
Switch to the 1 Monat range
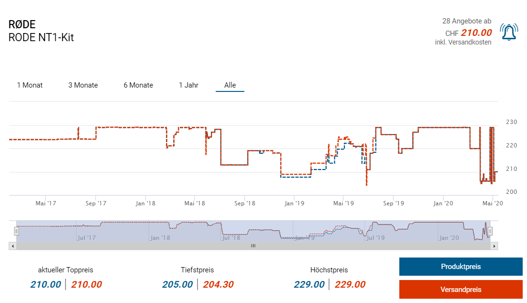[30, 85]
